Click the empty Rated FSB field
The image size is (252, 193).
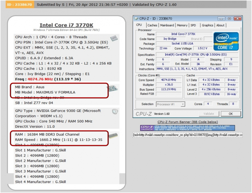point(169,94)
